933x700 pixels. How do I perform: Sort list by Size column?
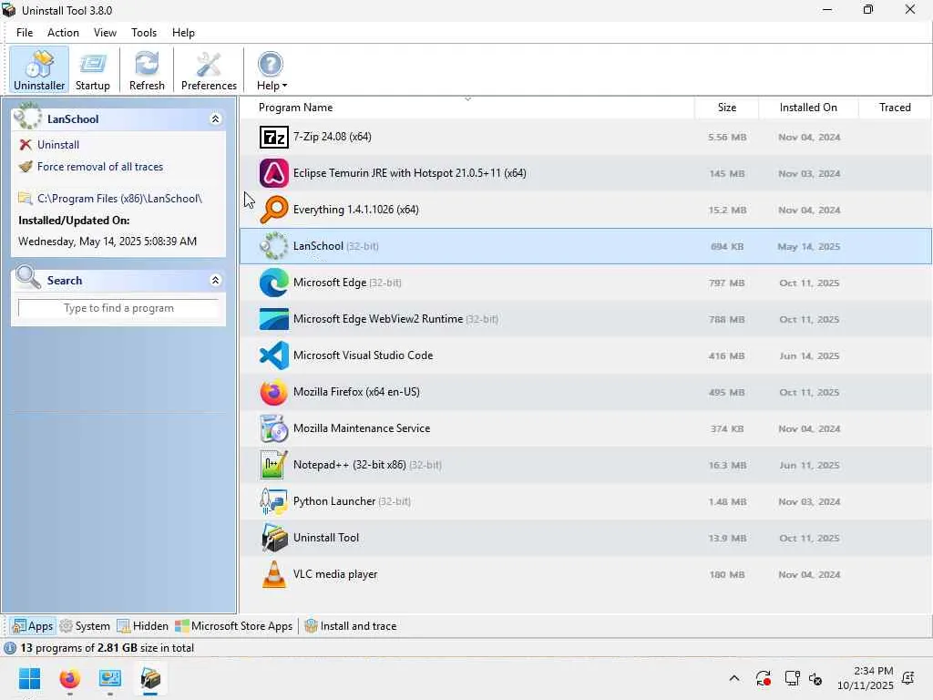(x=726, y=108)
